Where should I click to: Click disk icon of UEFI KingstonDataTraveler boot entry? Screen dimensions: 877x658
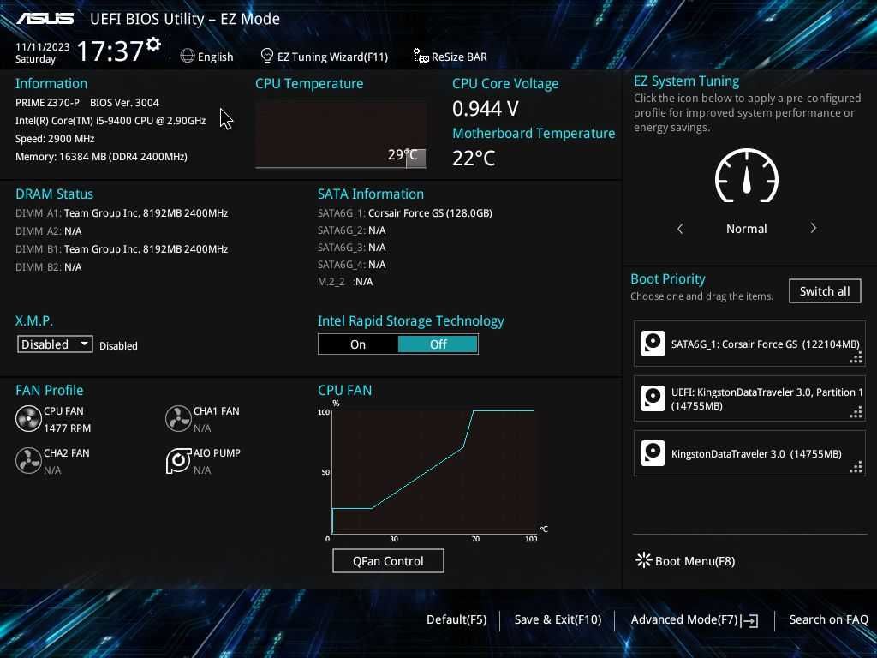(x=653, y=398)
